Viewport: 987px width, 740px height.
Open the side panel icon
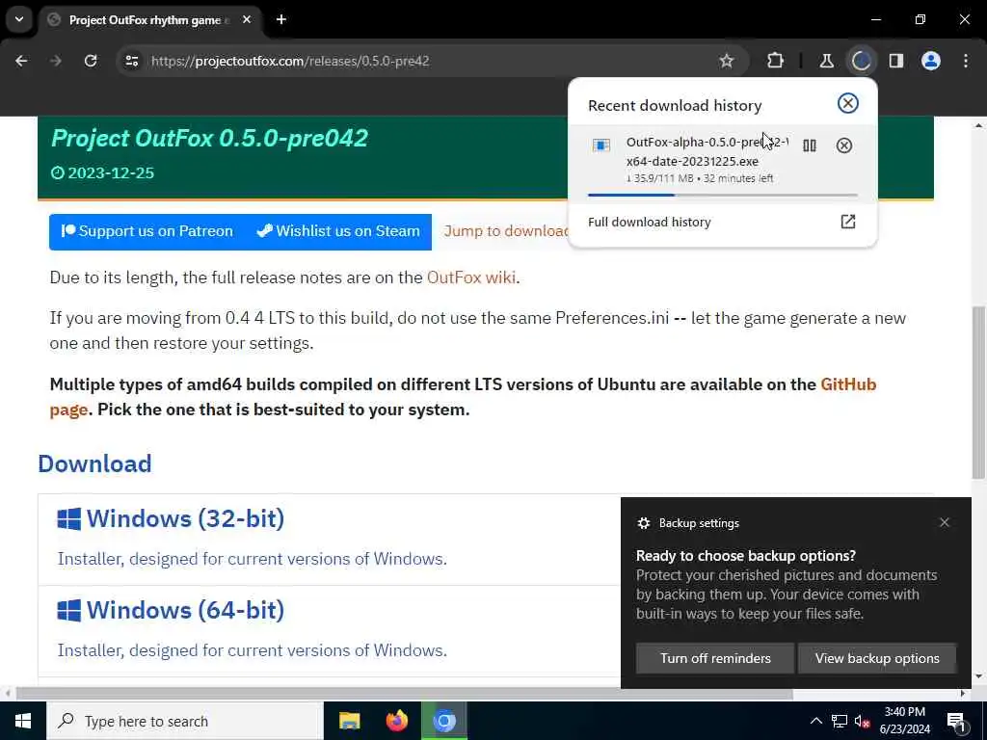coord(896,61)
